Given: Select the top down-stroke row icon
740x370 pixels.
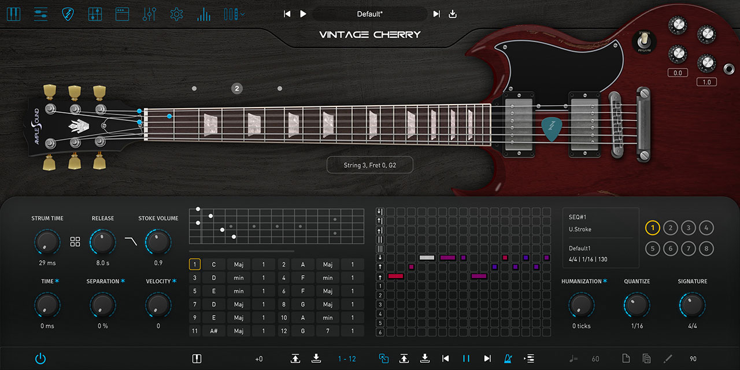Looking at the screenshot, I should (380, 212).
